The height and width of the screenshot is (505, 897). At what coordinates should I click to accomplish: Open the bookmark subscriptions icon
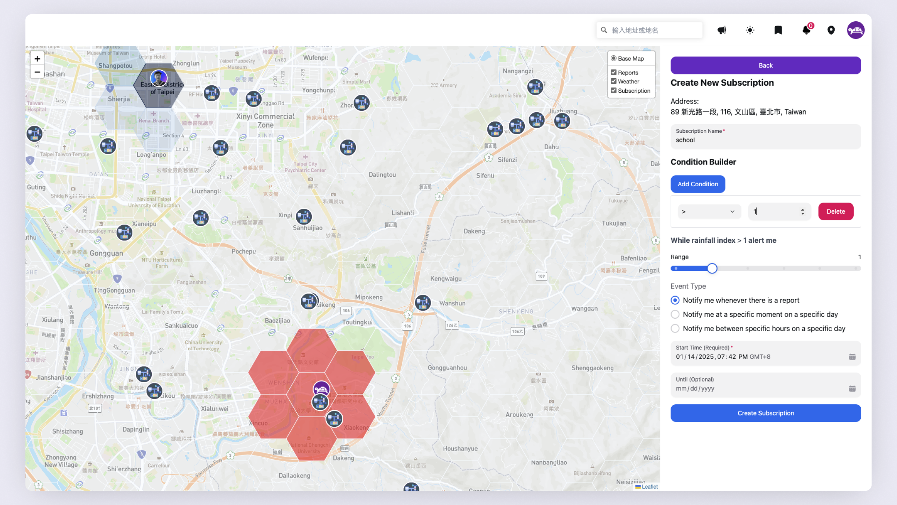click(778, 30)
